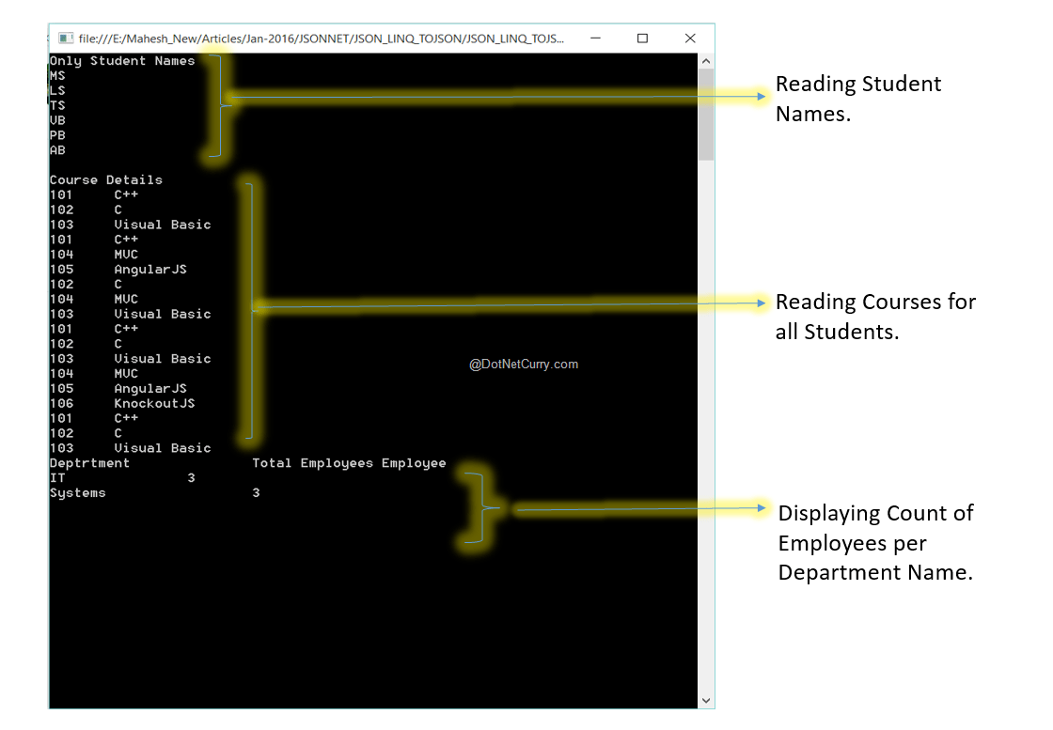Click student name 'AB'
The width and height of the screenshot is (1053, 730).
point(57,150)
